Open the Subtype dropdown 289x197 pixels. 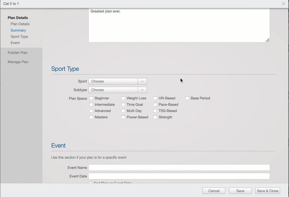tap(117, 90)
